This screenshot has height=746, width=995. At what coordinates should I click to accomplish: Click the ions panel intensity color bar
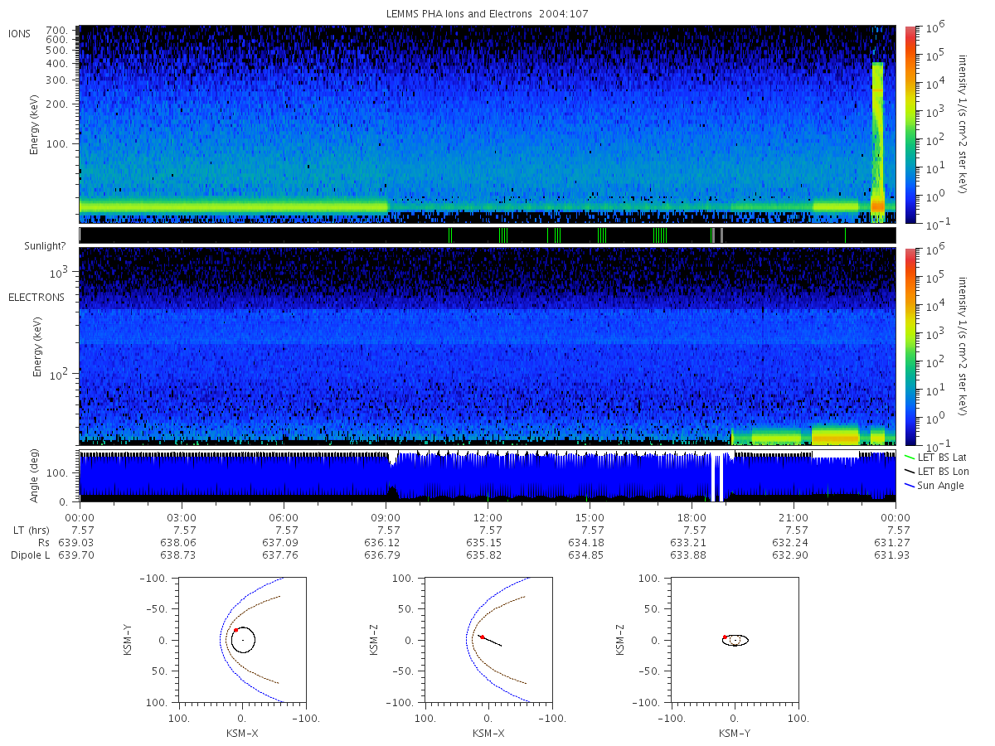[x=910, y=124]
